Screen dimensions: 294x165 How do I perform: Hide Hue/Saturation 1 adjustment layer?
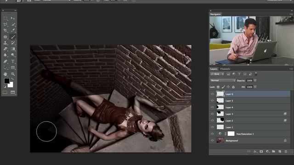pyautogui.click(x=212, y=134)
